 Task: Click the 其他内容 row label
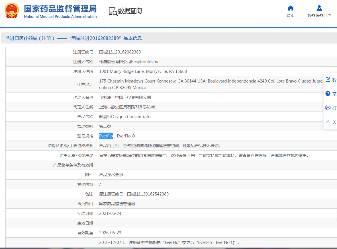[x=85, y=184]
